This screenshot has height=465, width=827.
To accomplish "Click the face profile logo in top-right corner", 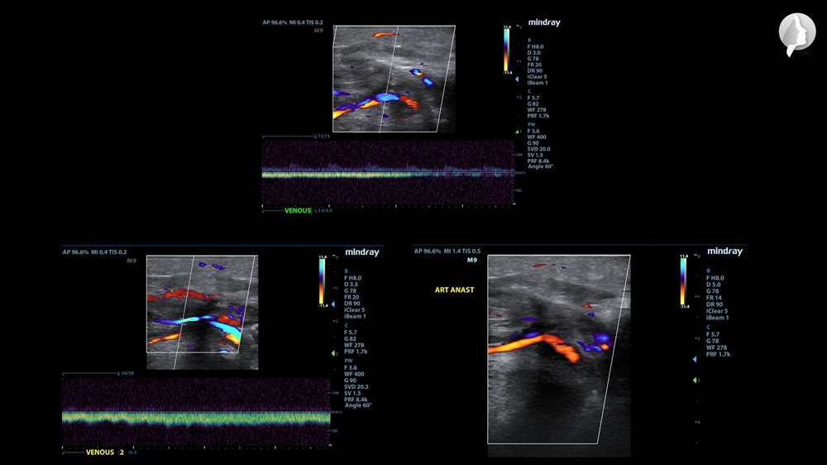I will click(796, 33).
